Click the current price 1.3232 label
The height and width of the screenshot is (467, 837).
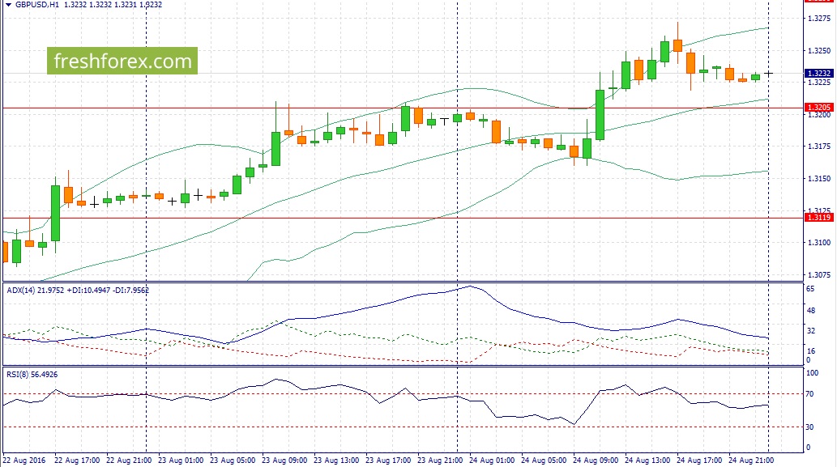point(819,74)
